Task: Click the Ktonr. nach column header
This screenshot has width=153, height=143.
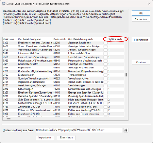Action: (x=60, y=39)
